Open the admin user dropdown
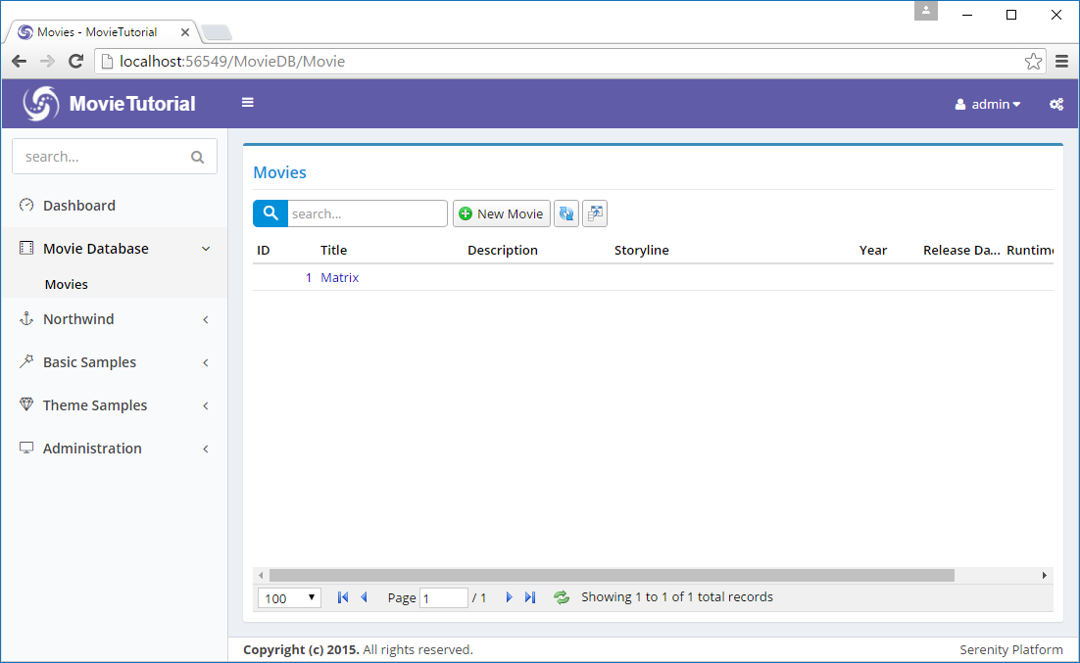Image resolution: width=1080 pixels, height=663 pixels. 988,104
